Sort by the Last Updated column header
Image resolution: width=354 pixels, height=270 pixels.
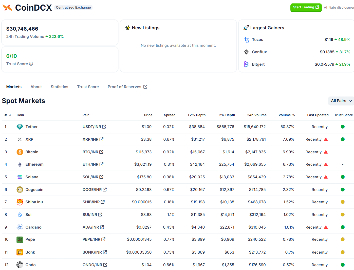[x=318, y=115]
